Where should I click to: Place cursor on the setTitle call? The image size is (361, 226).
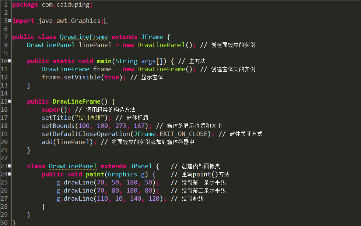point(56,118)
